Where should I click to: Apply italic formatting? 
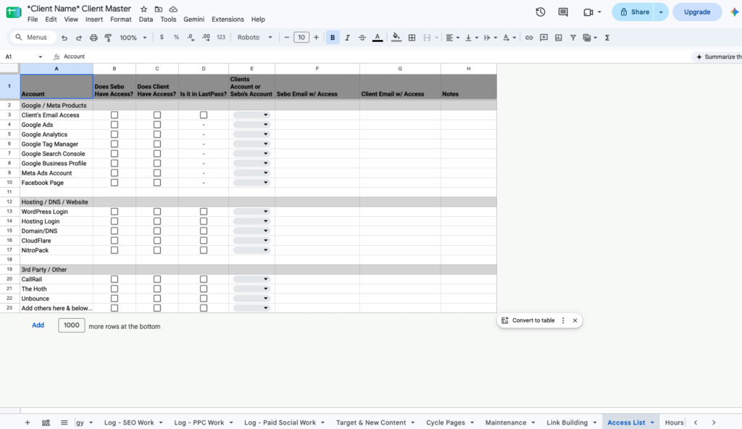(347, 38)
